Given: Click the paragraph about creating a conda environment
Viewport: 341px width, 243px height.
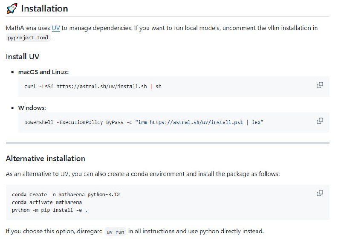Looking at the screenshot, I should coord(143,174).
